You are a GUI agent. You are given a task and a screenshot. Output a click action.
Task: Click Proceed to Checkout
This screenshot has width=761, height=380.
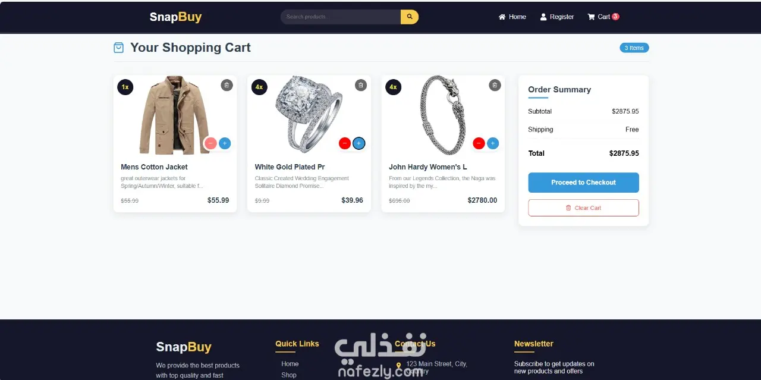[583, 183]
